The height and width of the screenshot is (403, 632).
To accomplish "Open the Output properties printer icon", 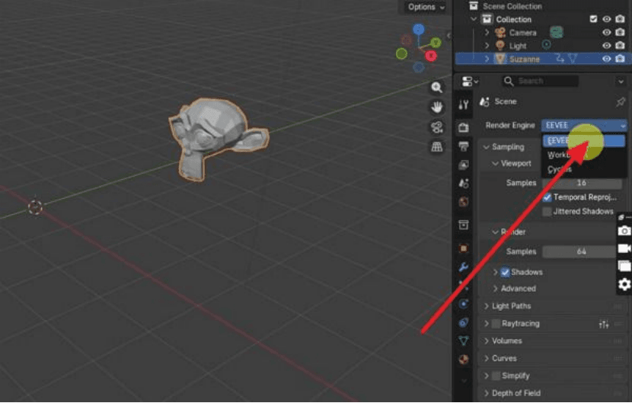I will coord(464,146).
